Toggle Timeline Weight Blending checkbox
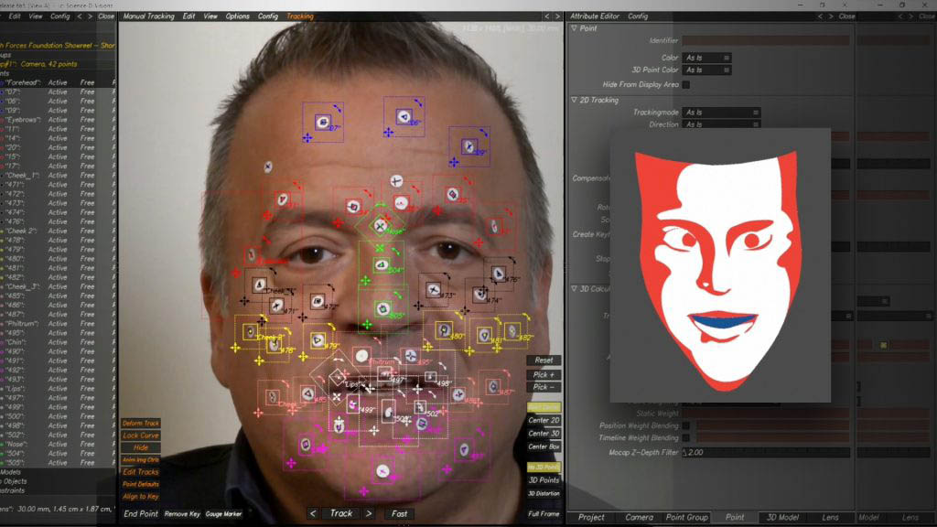This screenshot has height=527, width=937. (x=686, y=438)
